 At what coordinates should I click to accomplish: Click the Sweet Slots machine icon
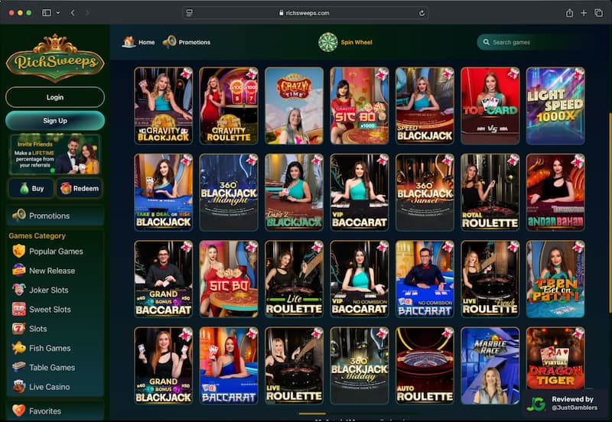[18, 309]
